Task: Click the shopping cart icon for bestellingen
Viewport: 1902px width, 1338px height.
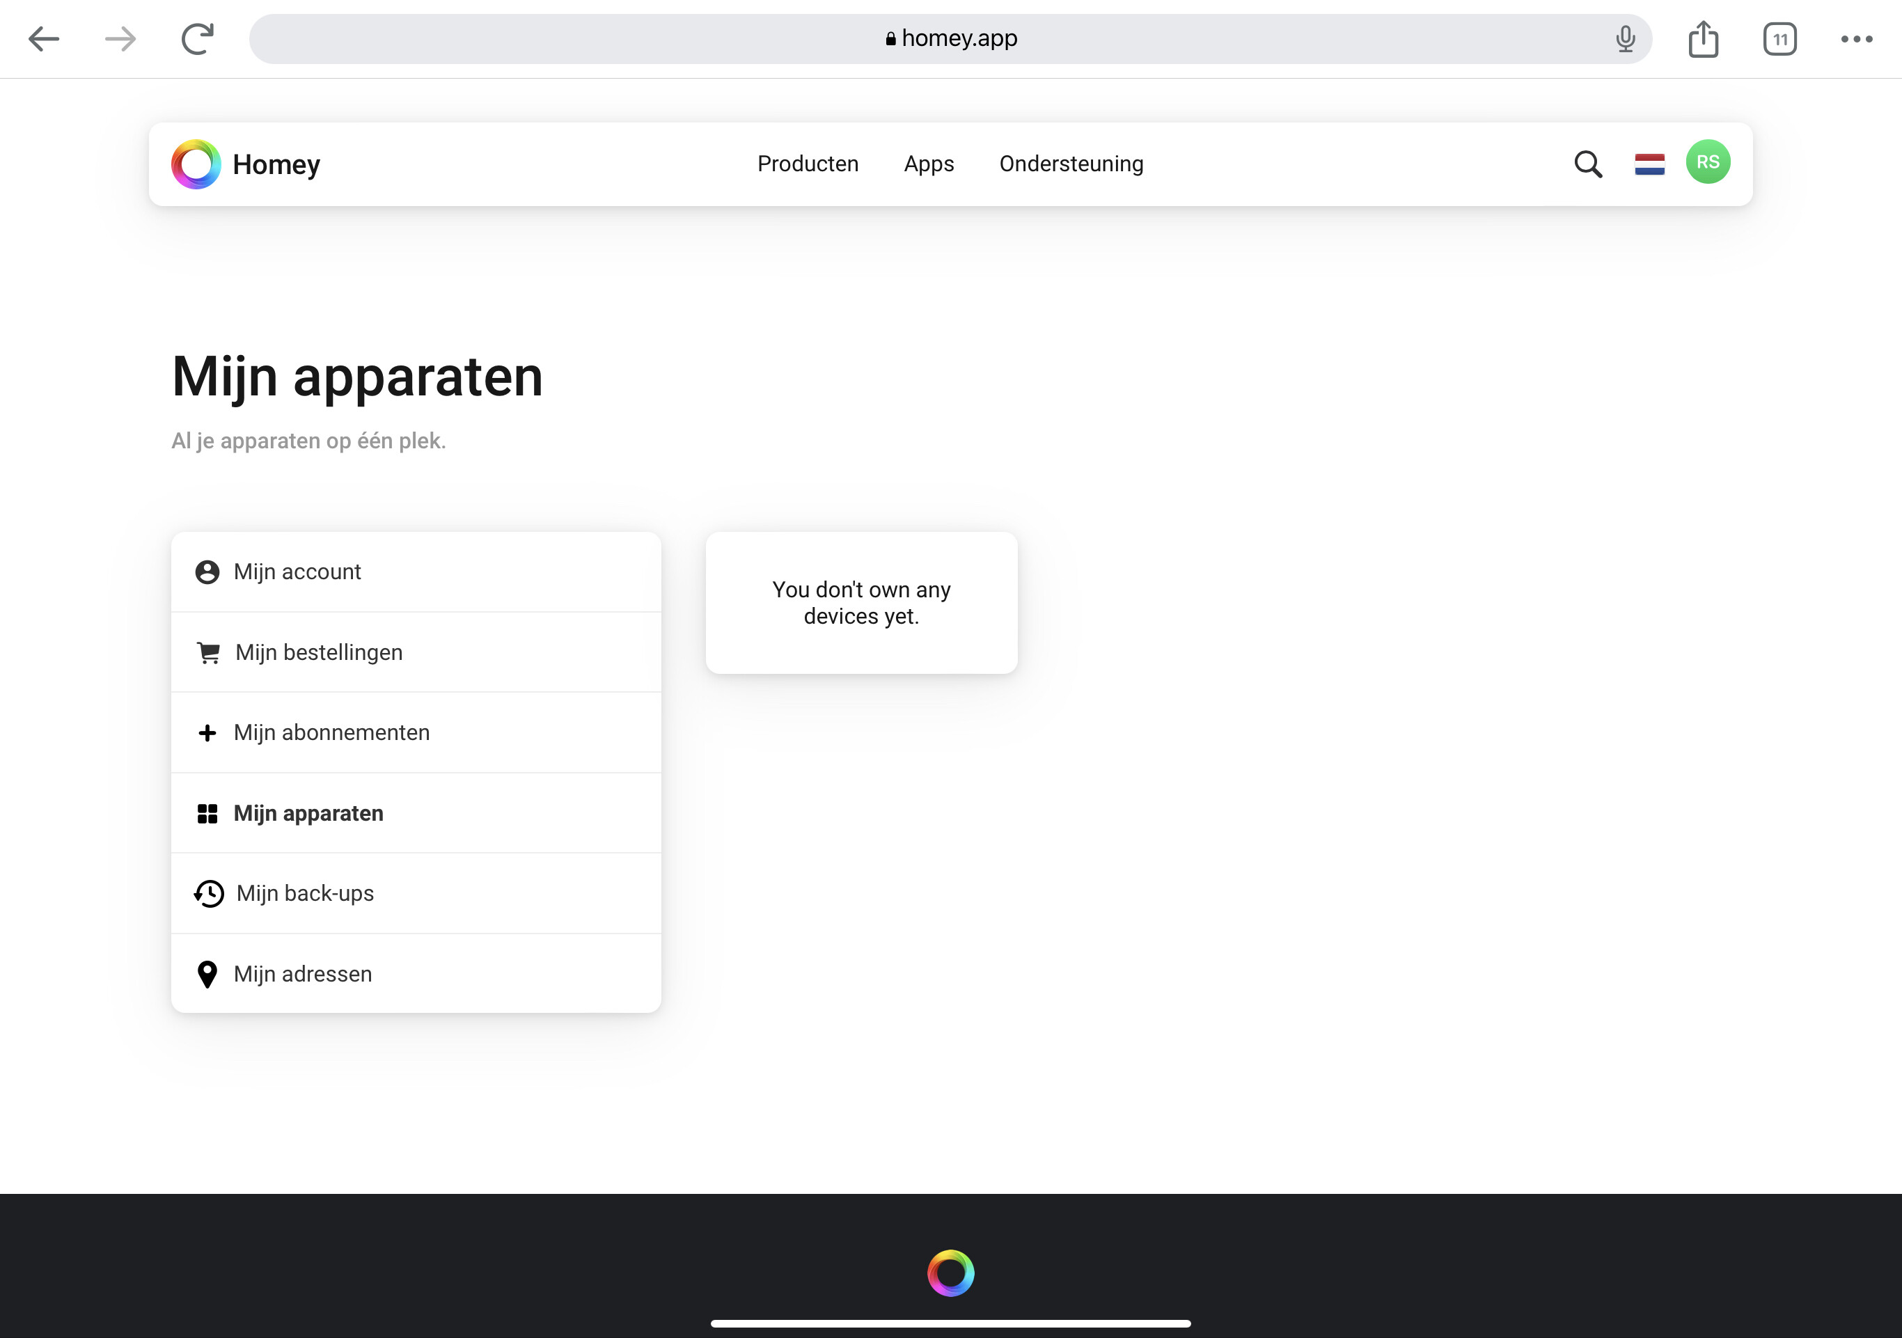Action: pos(208,653)
